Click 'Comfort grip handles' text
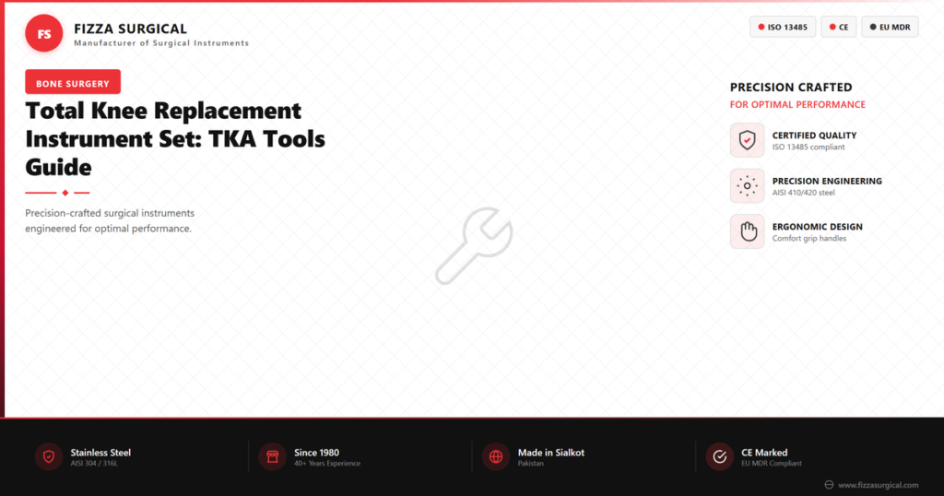 pos(809,239)
